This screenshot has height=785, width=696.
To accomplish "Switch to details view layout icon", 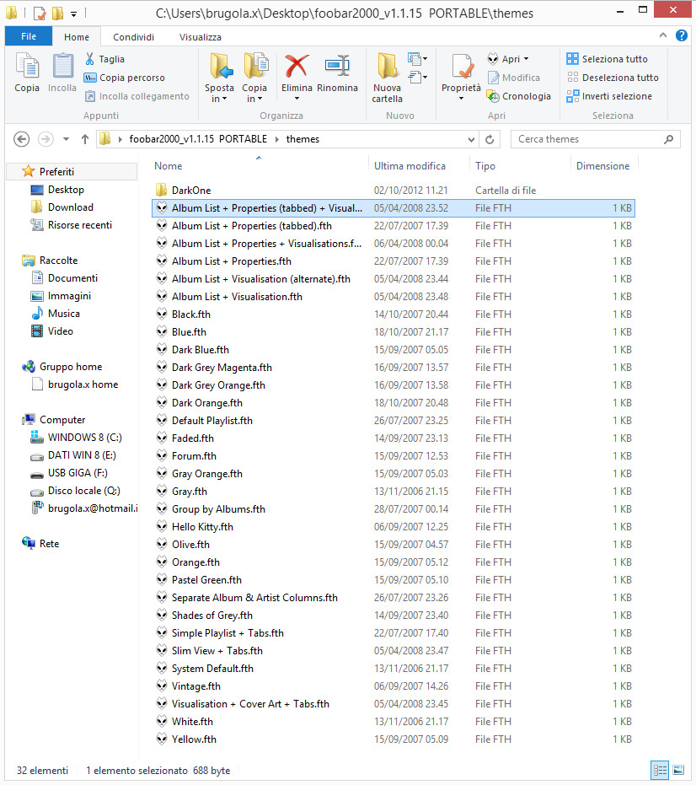I will [660, 770].
